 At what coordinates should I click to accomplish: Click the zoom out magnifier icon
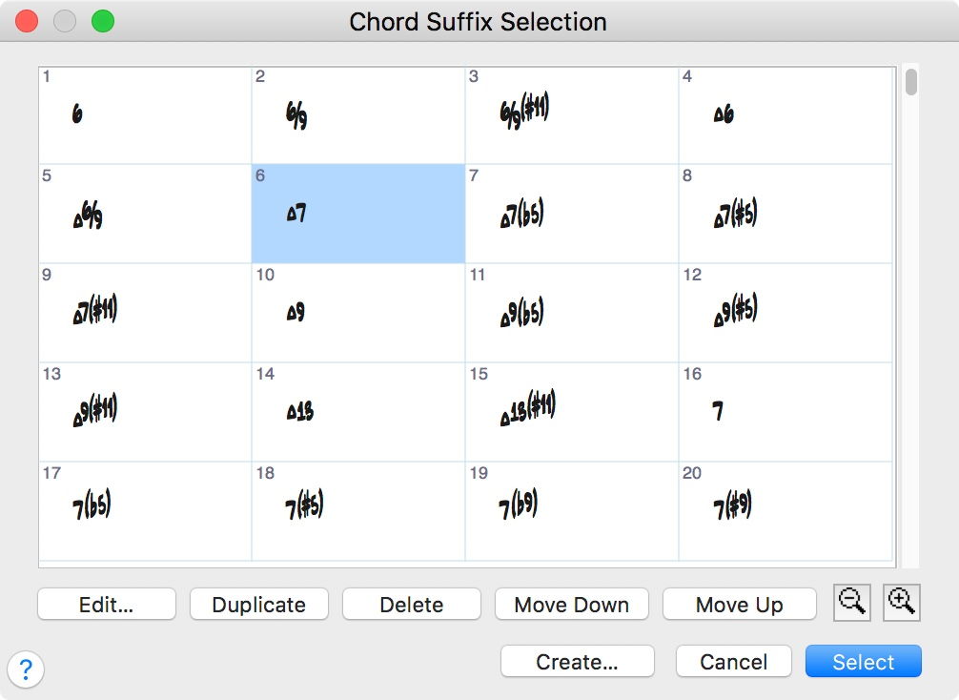click(x=851, y=604)
